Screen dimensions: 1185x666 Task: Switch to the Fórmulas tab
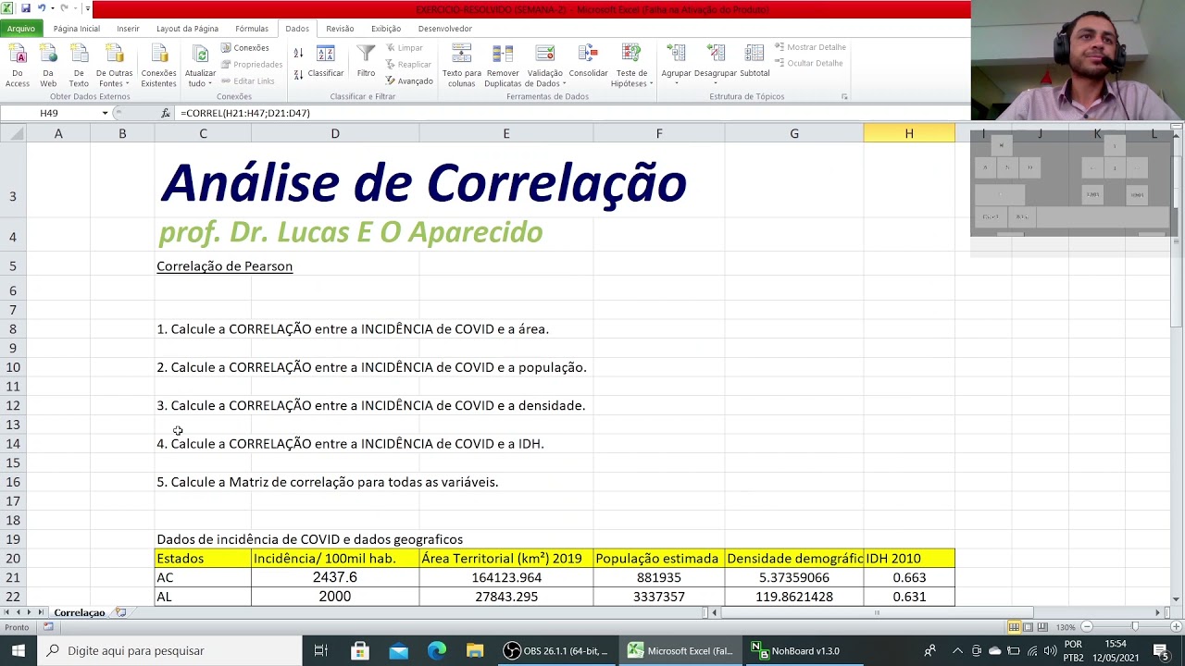pos(252,29)
